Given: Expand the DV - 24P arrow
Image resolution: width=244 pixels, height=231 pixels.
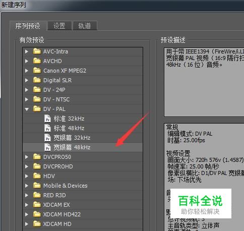Looking at the screenshot, I should coord(27,90).
